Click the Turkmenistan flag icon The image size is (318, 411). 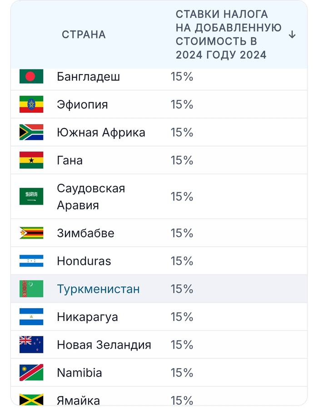tap(31, 289)
